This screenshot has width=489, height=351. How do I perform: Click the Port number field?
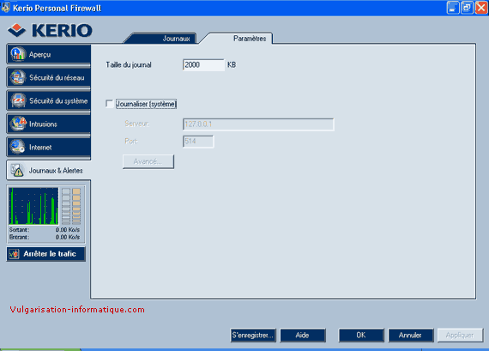(x=198, y=142)
